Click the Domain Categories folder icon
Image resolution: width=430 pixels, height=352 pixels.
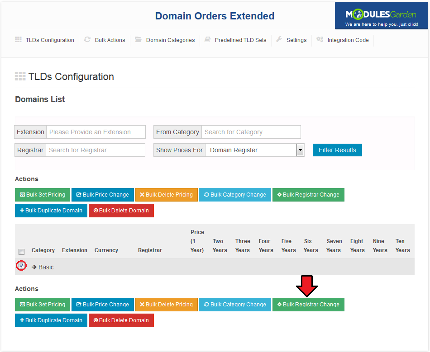138,39
